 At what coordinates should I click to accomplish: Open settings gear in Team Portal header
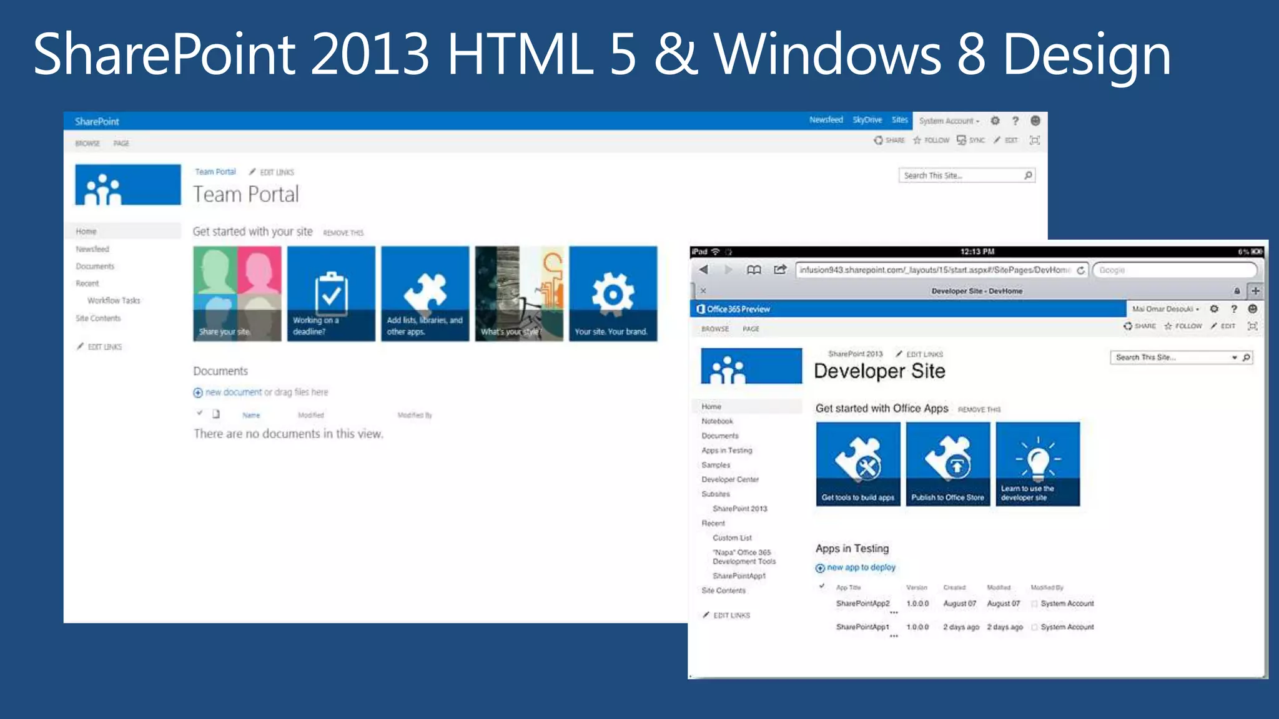pyautogui.click(x=995, y=120)
